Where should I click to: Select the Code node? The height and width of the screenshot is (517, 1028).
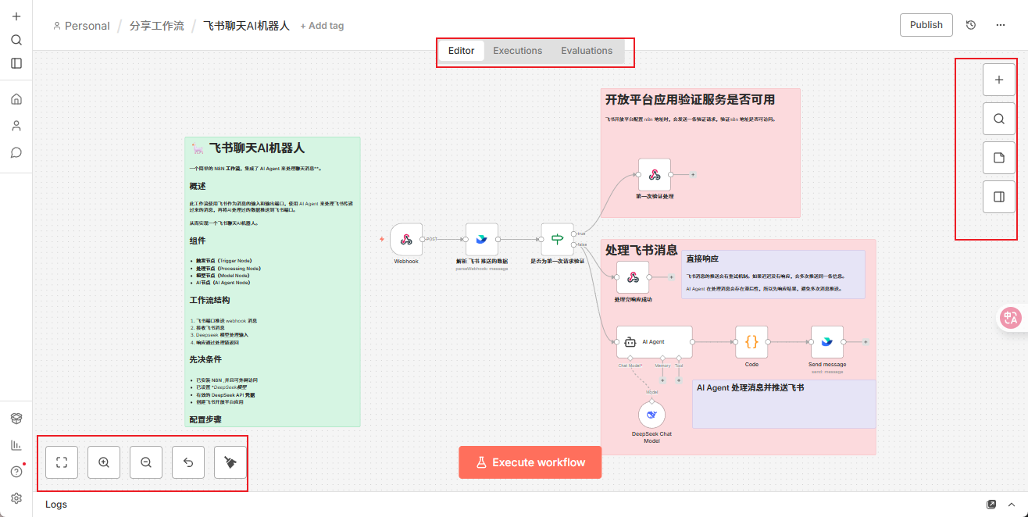(x=751, y=342)
